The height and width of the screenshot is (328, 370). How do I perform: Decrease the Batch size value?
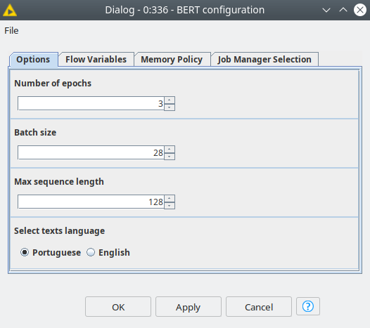pyautogui.click(x=170, y=156)
